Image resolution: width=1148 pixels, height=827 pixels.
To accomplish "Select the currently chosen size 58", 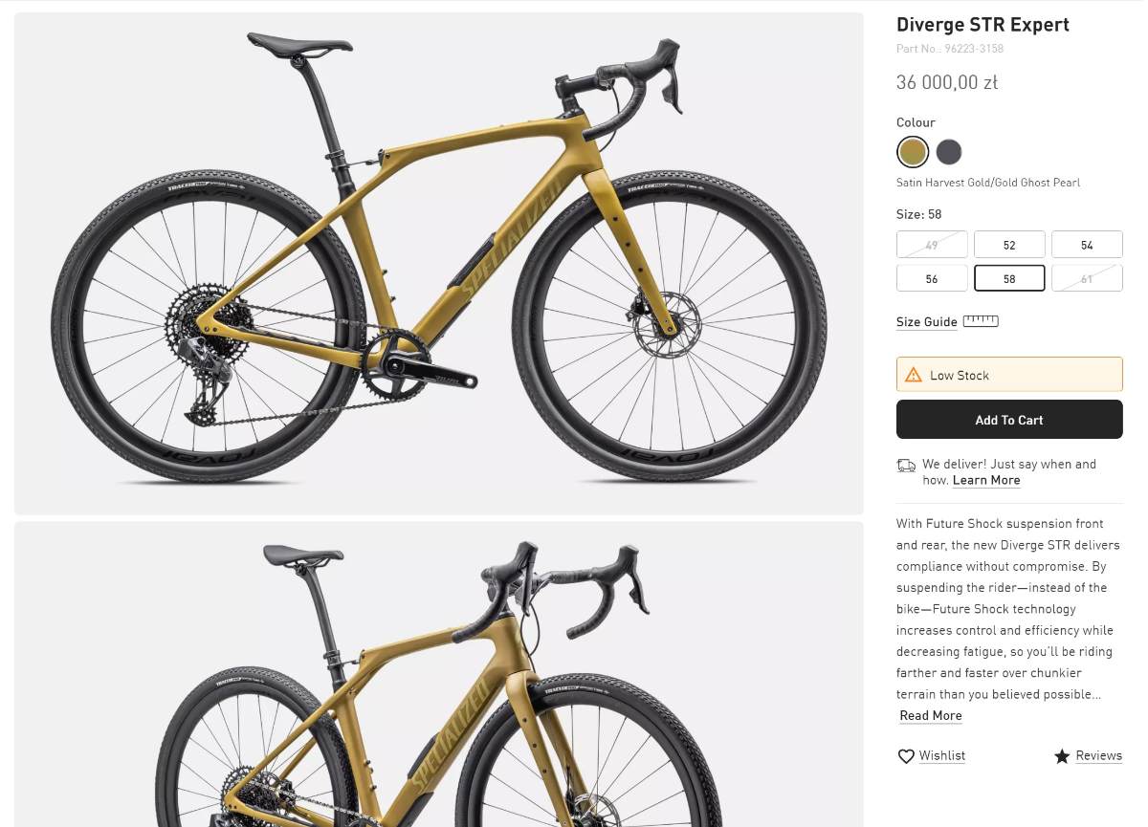I will [x=1009, y=278].
